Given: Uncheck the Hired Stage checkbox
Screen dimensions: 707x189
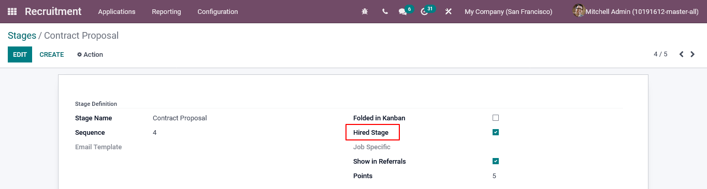Looking at the screenshot, I should click(x=496, y=132).
